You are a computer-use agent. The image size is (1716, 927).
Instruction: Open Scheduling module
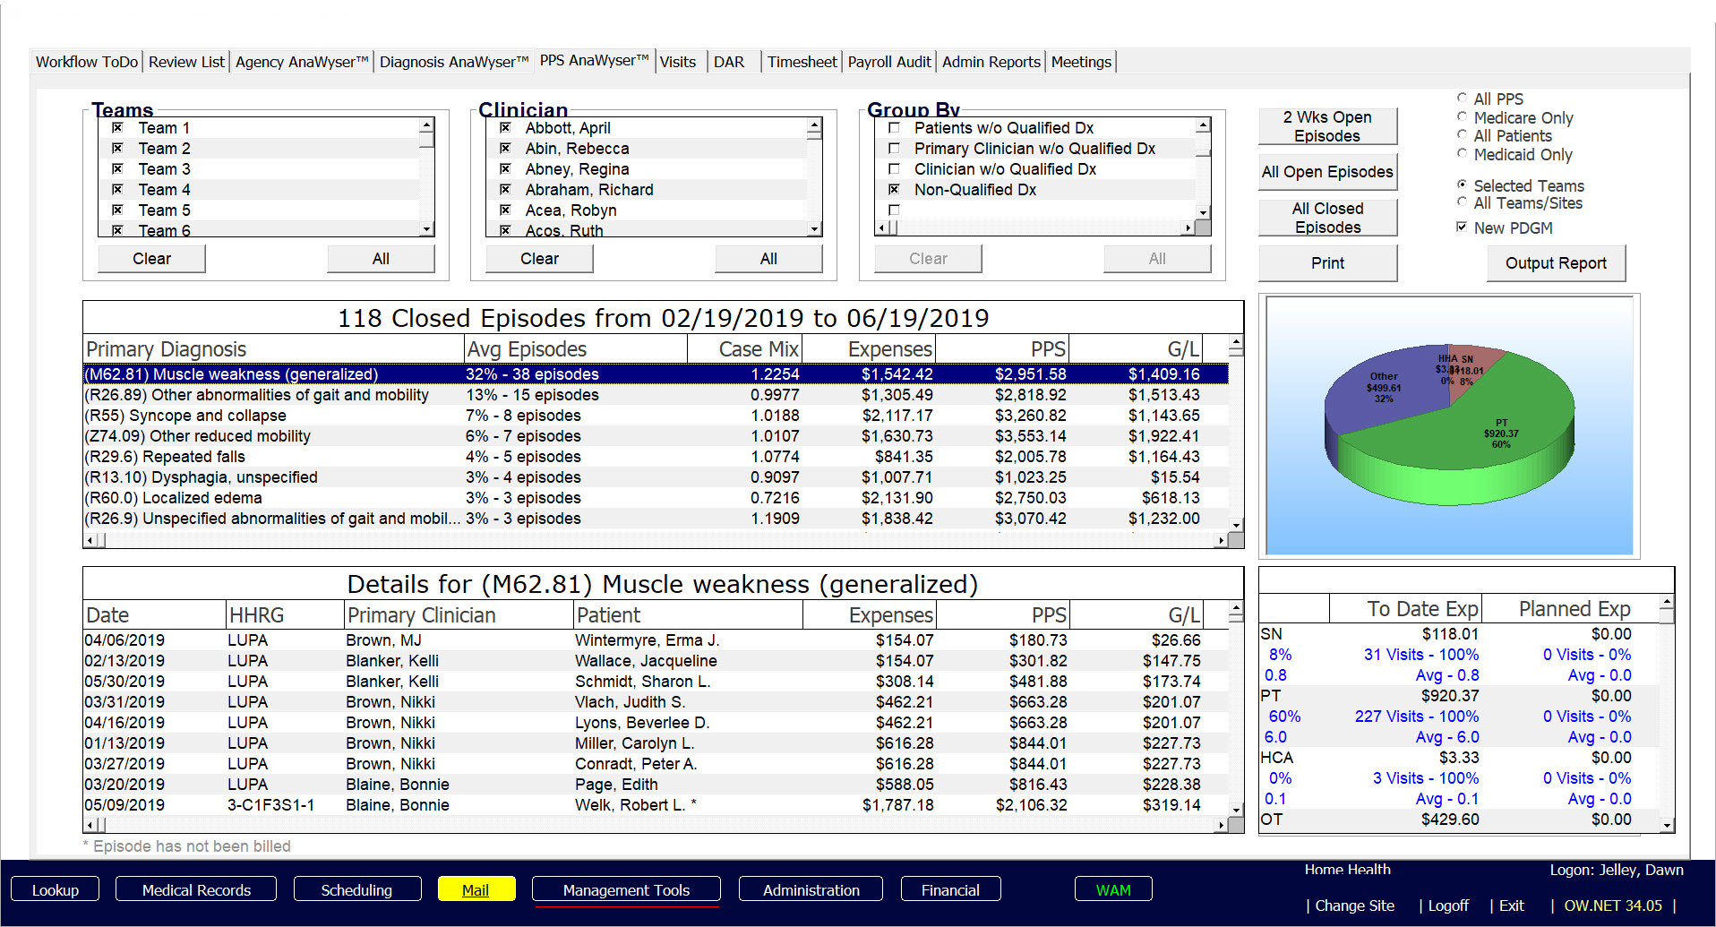[356, 890]
